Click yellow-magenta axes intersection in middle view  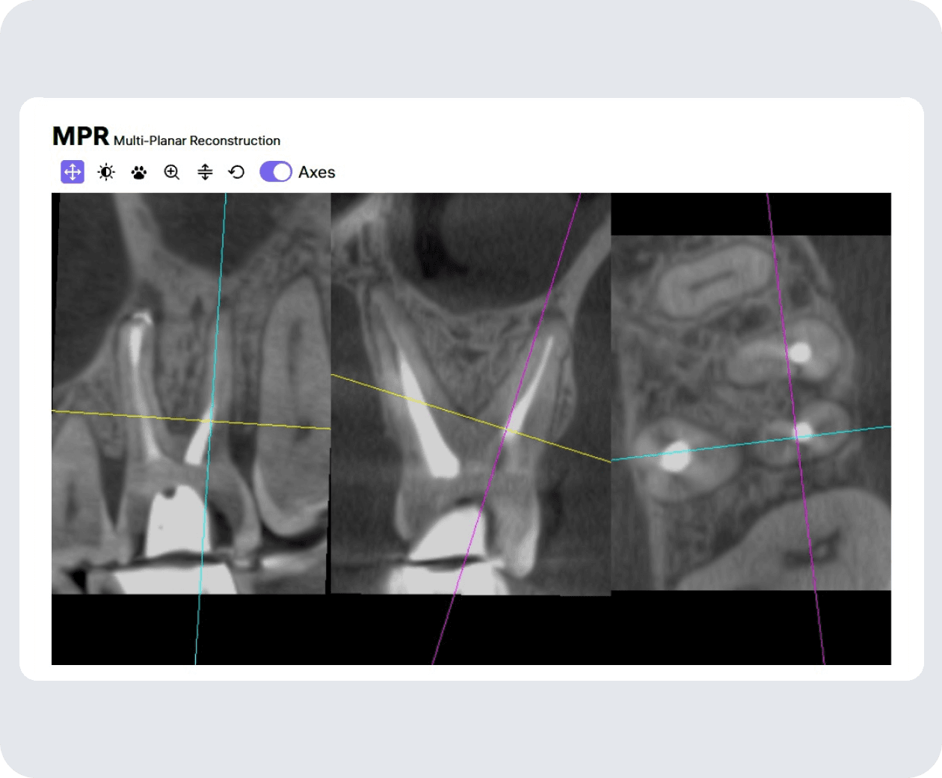(506, 429)
